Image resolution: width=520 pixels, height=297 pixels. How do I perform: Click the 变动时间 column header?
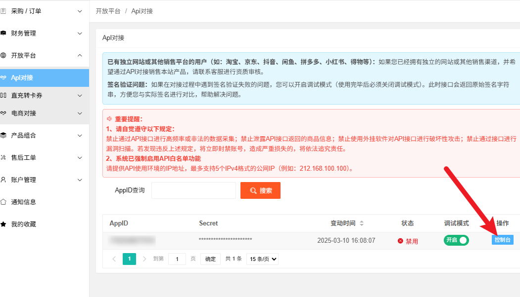click(343, 223)
